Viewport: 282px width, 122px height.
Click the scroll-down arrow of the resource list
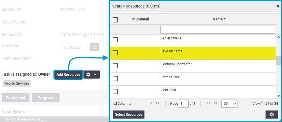[279, 96]
